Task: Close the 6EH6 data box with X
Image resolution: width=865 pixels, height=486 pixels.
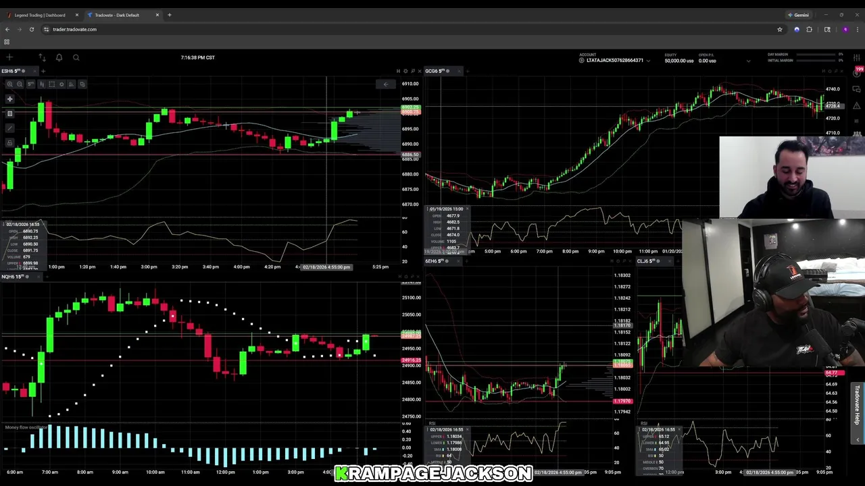Action: pyautogui.click(x=467, y=429)
